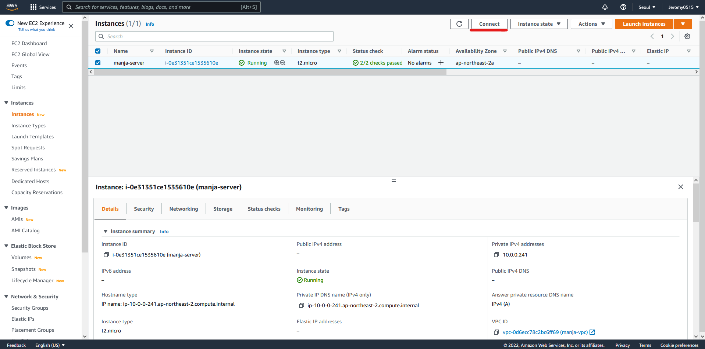The width and height of the screenshot is (705, 349).
Task: Open notifications bell icon
Action: [605, 7]
